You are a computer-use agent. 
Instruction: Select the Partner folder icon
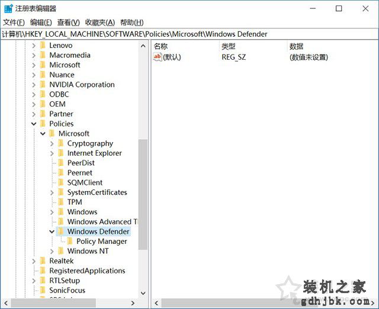pos(43,114)
